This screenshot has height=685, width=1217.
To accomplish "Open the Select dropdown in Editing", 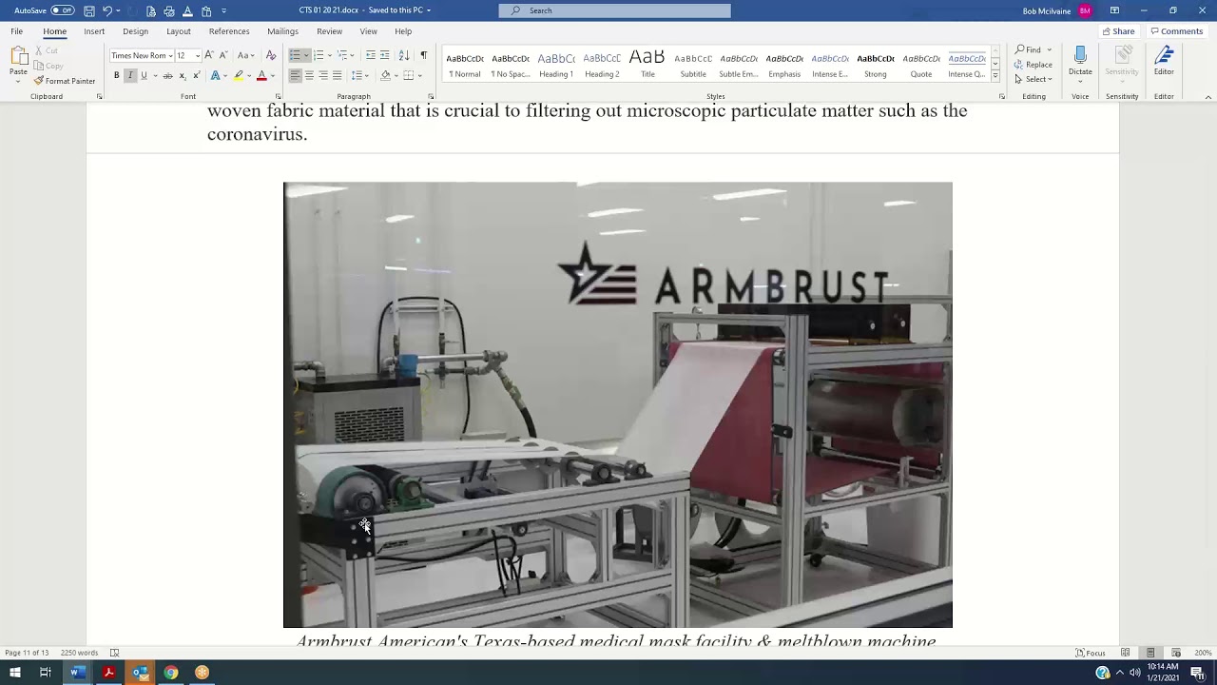I will (1033, 79).
